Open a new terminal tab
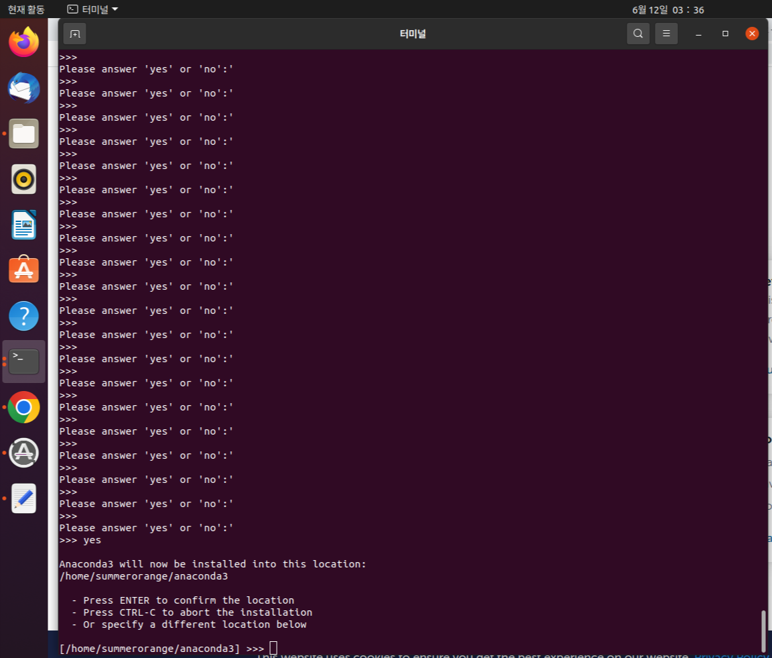772x658 pixels. click(75, 34)
